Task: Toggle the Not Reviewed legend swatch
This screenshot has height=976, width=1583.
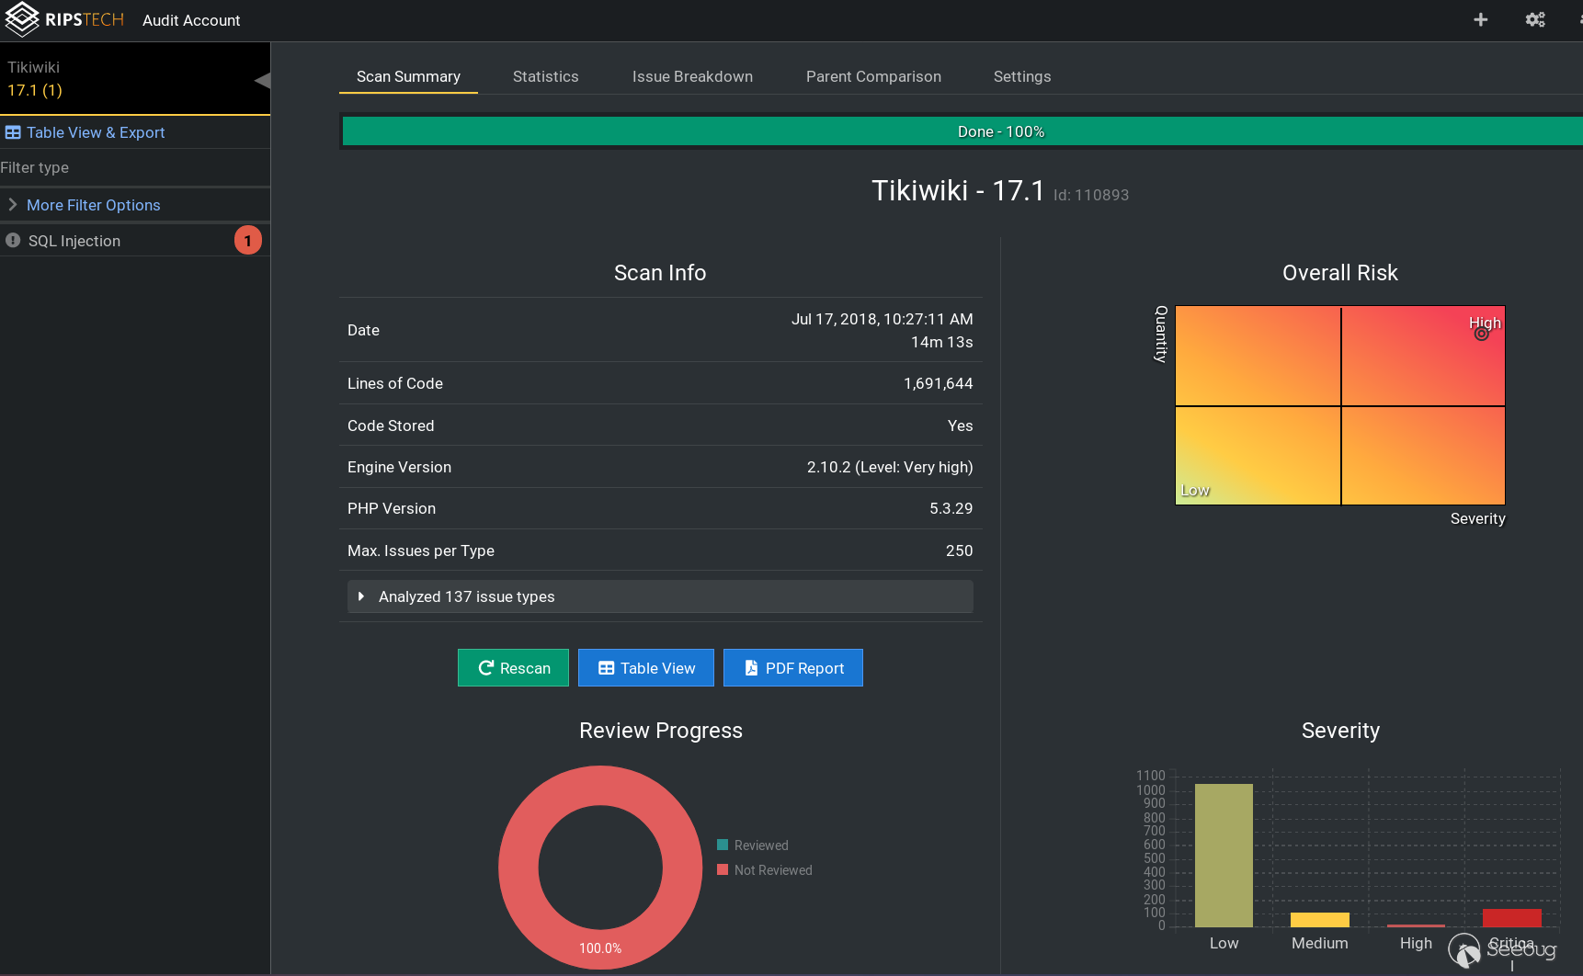Action: click(x=723, y=869)
